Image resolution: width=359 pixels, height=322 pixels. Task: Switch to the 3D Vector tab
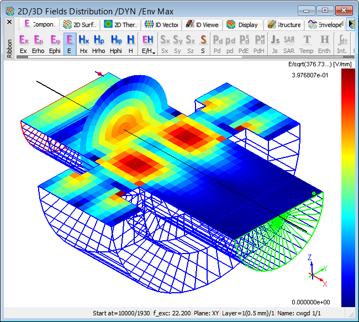[x=161, y=24]
